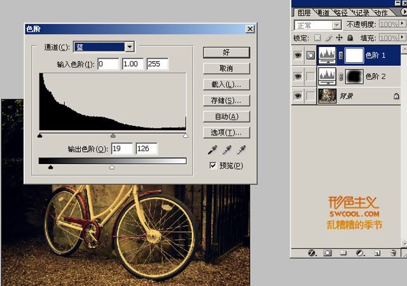Select the black mask thumbnail of 色阶 2
This screenshot has height=286, width=407.
[354, 76]
